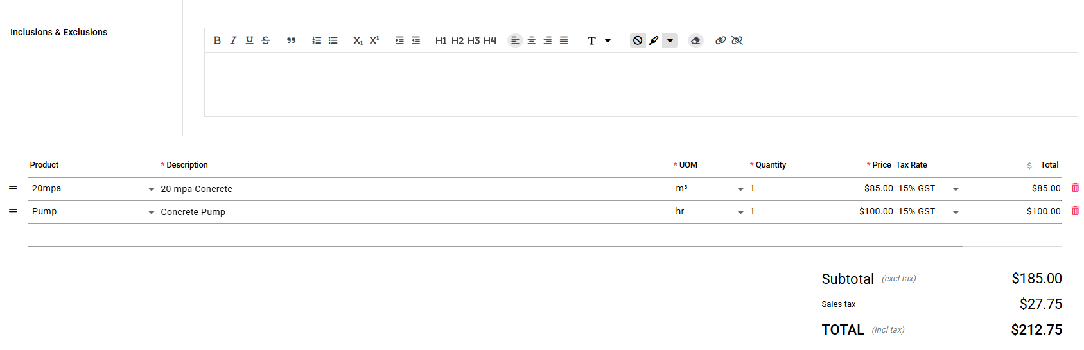Open the 20mpa product dropdown

(x=152, y=189)
